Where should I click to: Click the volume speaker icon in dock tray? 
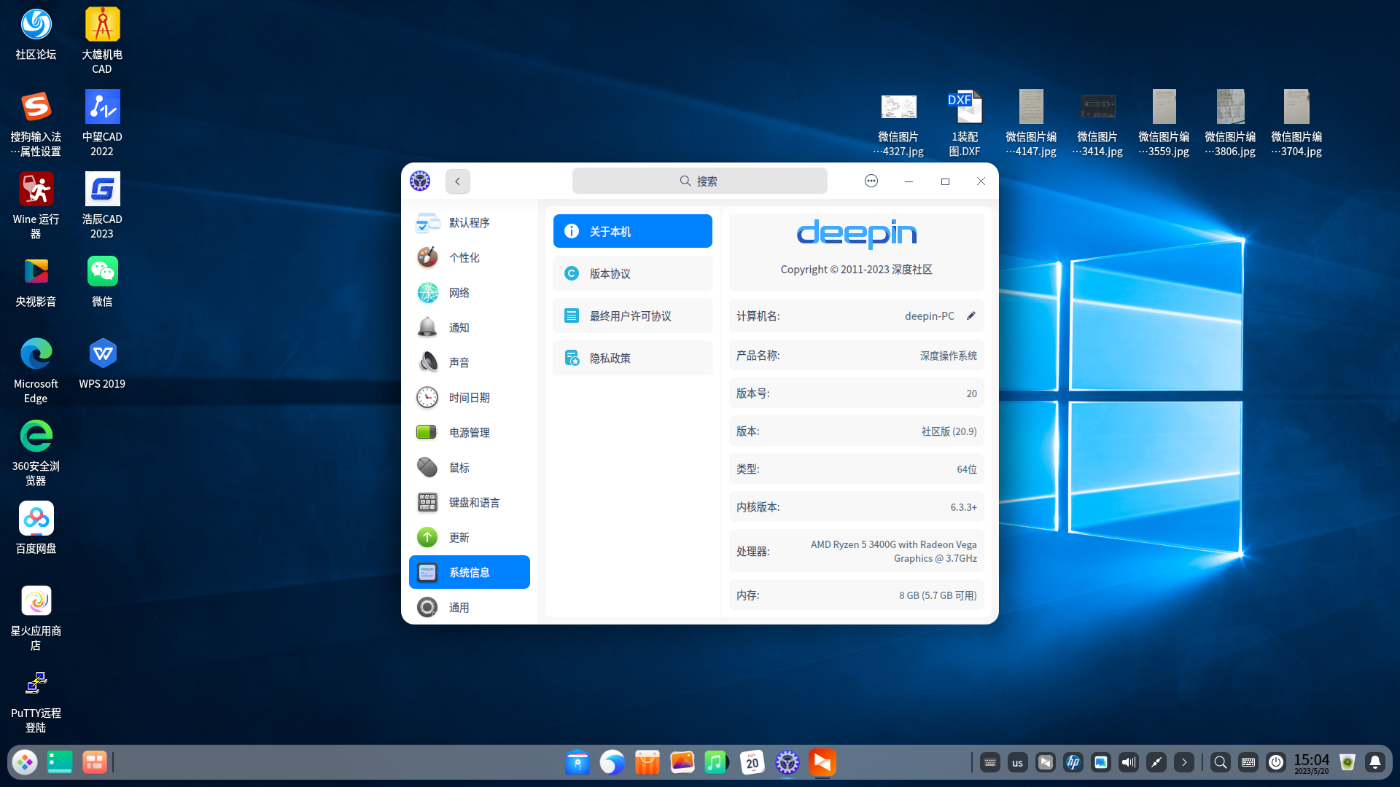click(x=1129, y=763)
